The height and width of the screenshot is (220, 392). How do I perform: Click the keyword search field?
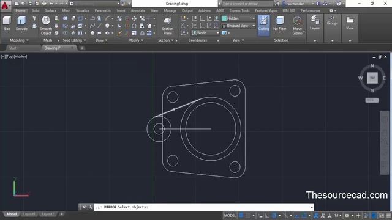coord(247,4)
